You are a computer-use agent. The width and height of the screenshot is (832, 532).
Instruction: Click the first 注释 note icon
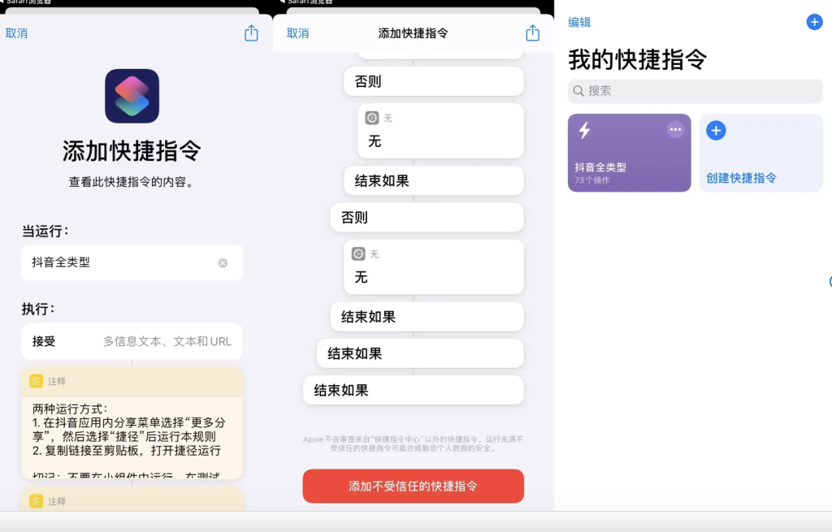36,381
